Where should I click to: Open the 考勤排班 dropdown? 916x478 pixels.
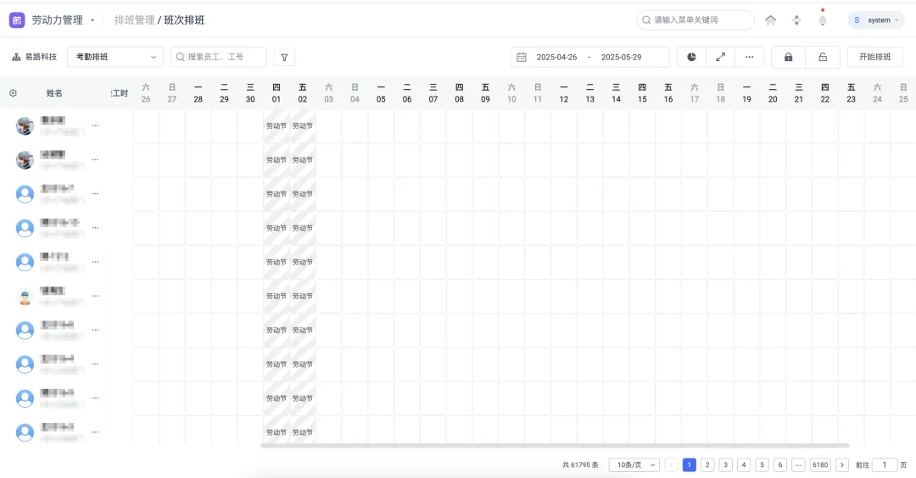[x=114, y=57]
